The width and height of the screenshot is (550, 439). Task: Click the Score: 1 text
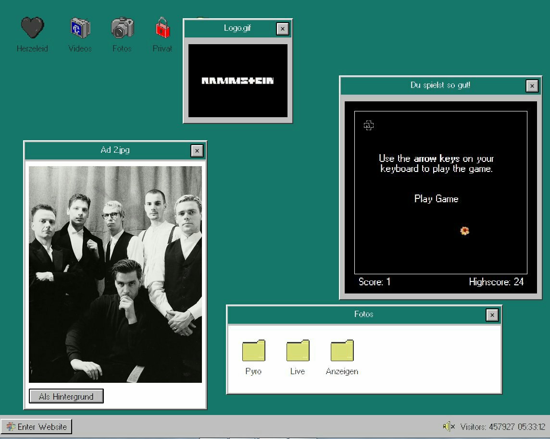pos(374,281)
